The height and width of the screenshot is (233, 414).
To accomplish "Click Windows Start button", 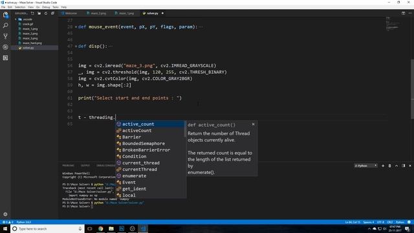I will click(5, 228).
